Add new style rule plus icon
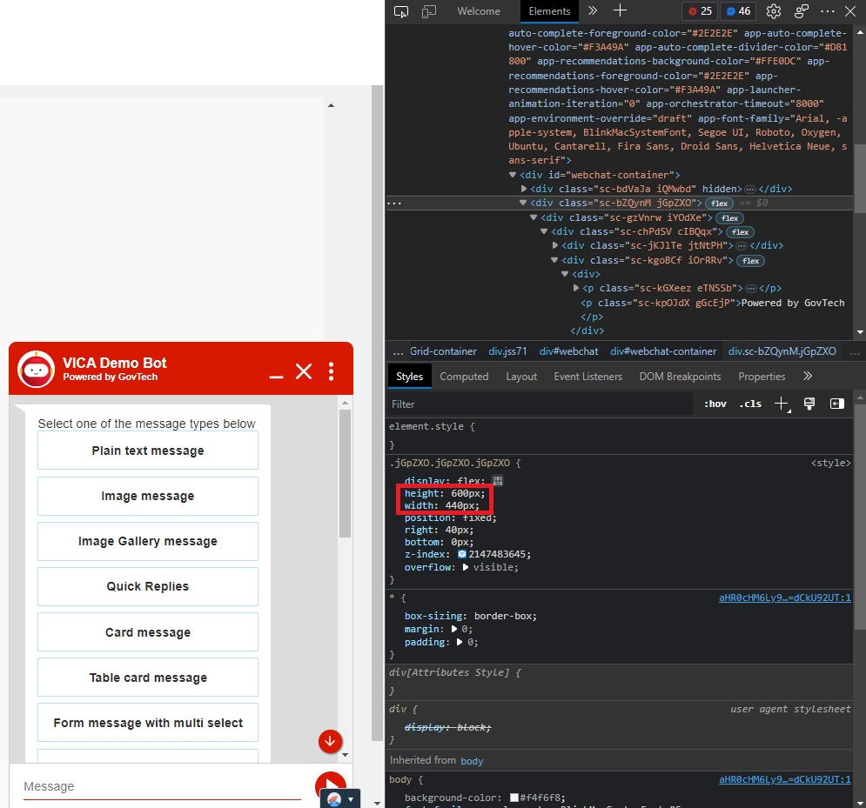This screenshot has height=808, width=866. point(782,404)
